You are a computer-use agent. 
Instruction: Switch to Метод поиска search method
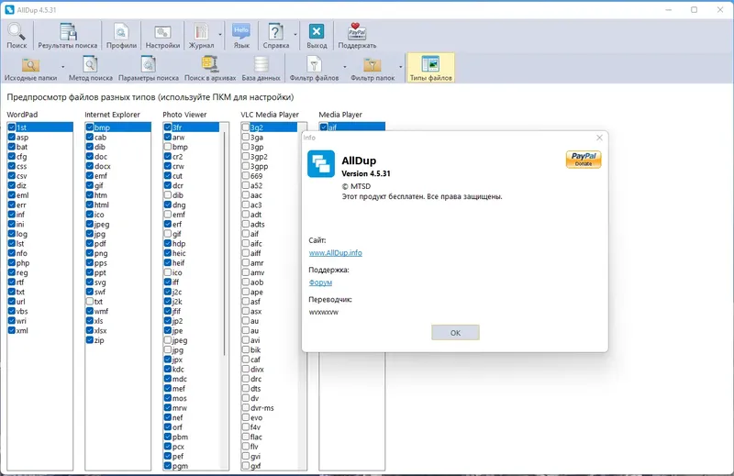[90, 69]
